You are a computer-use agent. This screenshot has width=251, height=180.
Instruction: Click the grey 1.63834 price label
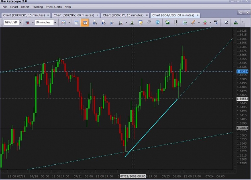tap(242, 128)
